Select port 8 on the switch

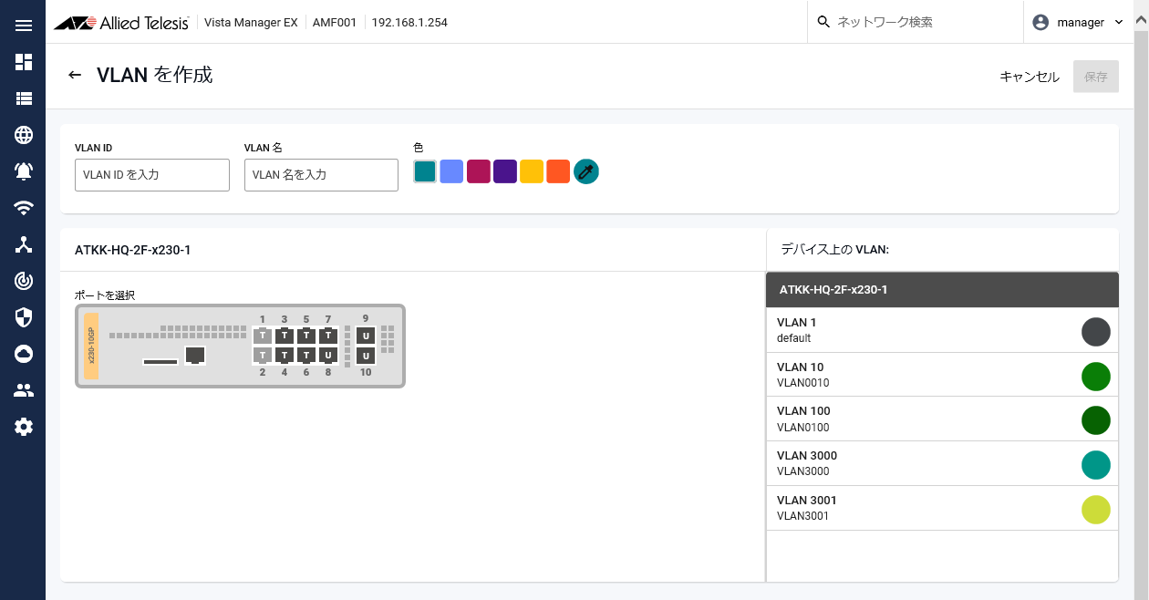[328, 355]
